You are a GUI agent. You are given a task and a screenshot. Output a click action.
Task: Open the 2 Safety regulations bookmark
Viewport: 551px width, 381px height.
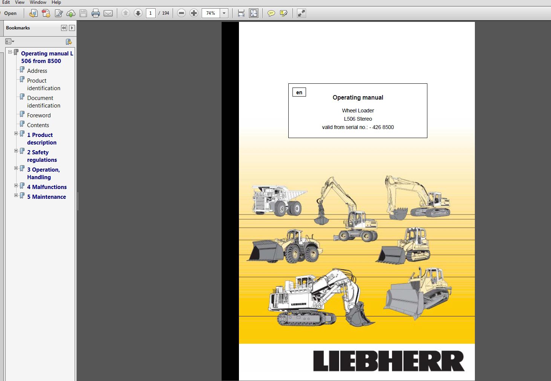click(x=42, y=156)
